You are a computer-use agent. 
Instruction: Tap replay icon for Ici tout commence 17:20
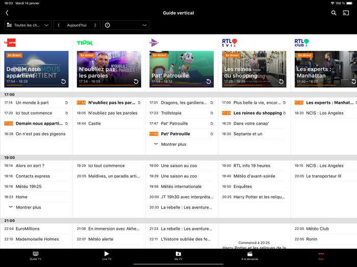click(66, 113)
